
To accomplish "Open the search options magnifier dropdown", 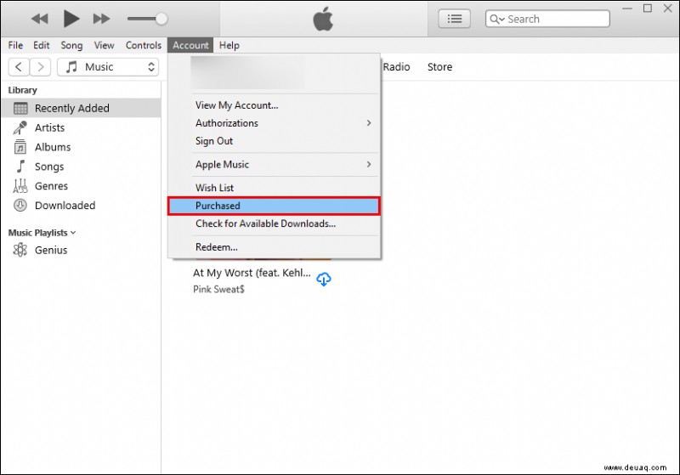I will [x=497, y=19].
